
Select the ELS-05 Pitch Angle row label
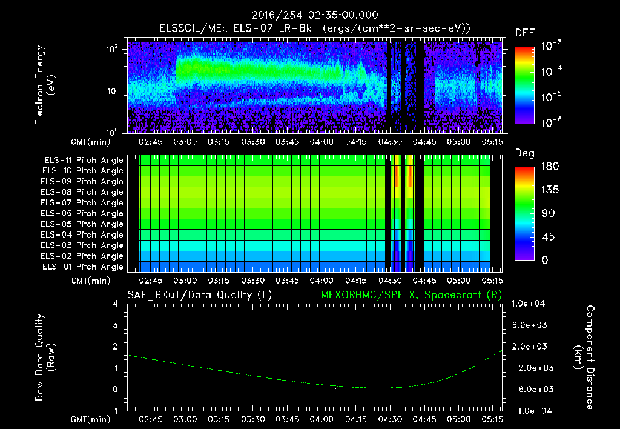coord(82,224)
